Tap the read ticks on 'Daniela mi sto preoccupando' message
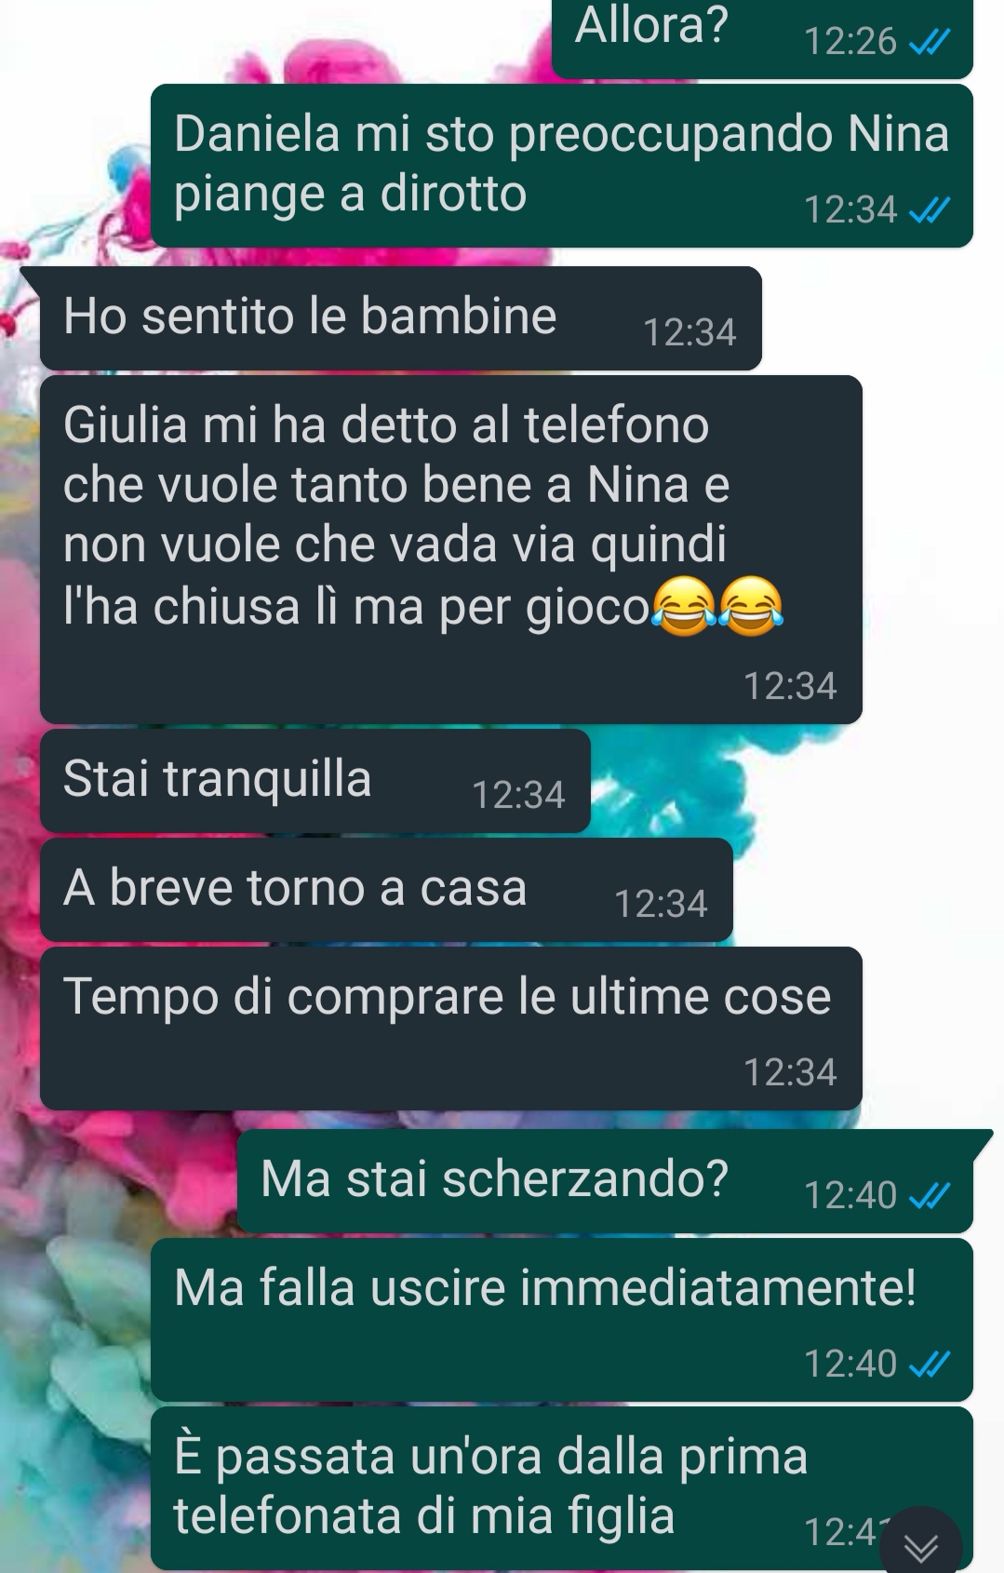1004x1573 pixels. point(929,210)
